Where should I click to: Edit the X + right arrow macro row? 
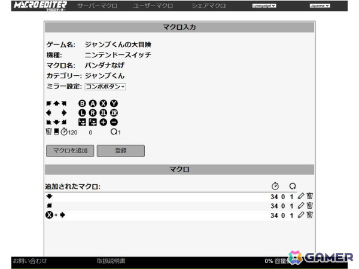(301, 215)
